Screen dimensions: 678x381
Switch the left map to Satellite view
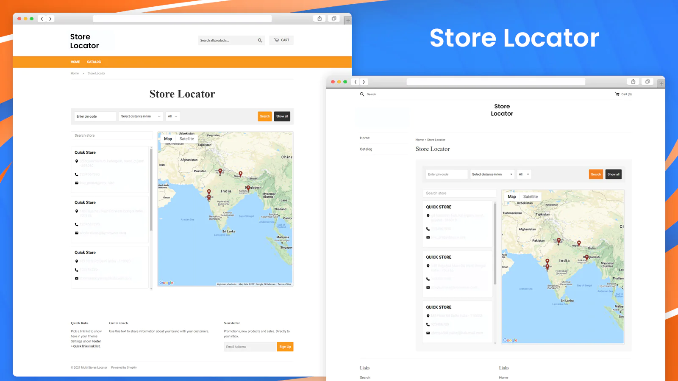click(x=186, y=139)
